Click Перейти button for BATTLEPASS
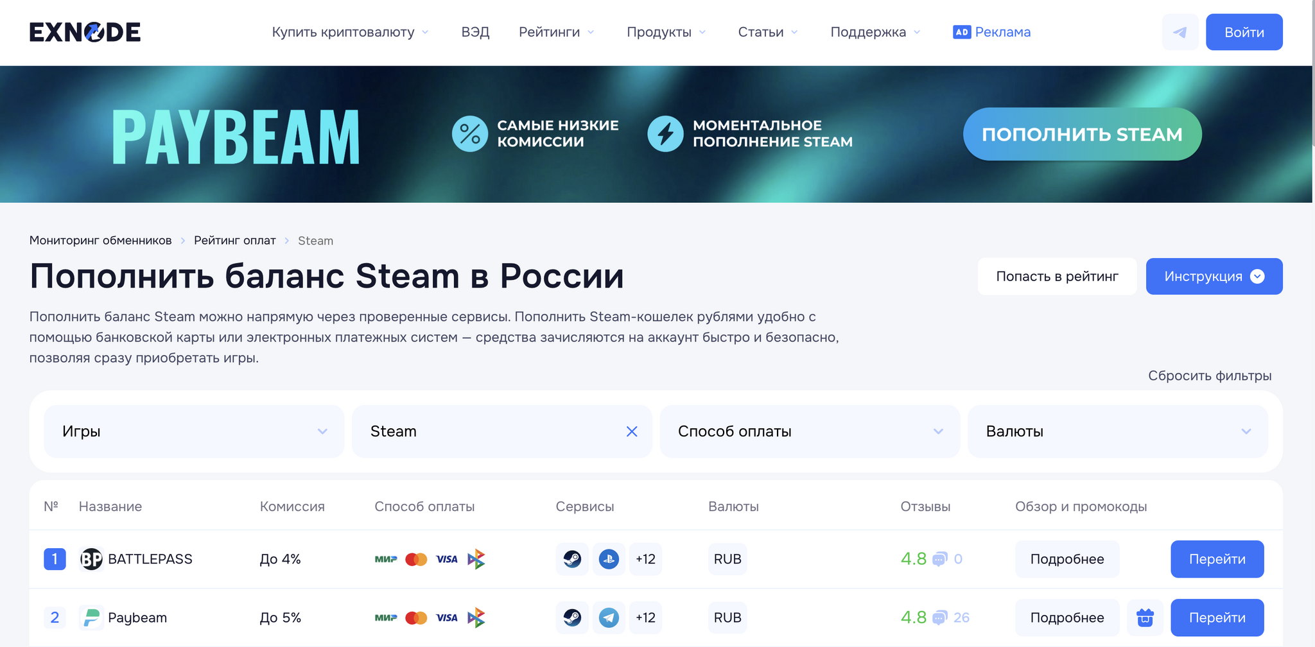This screenshot has width=1315, height=647. point(1217,559)
